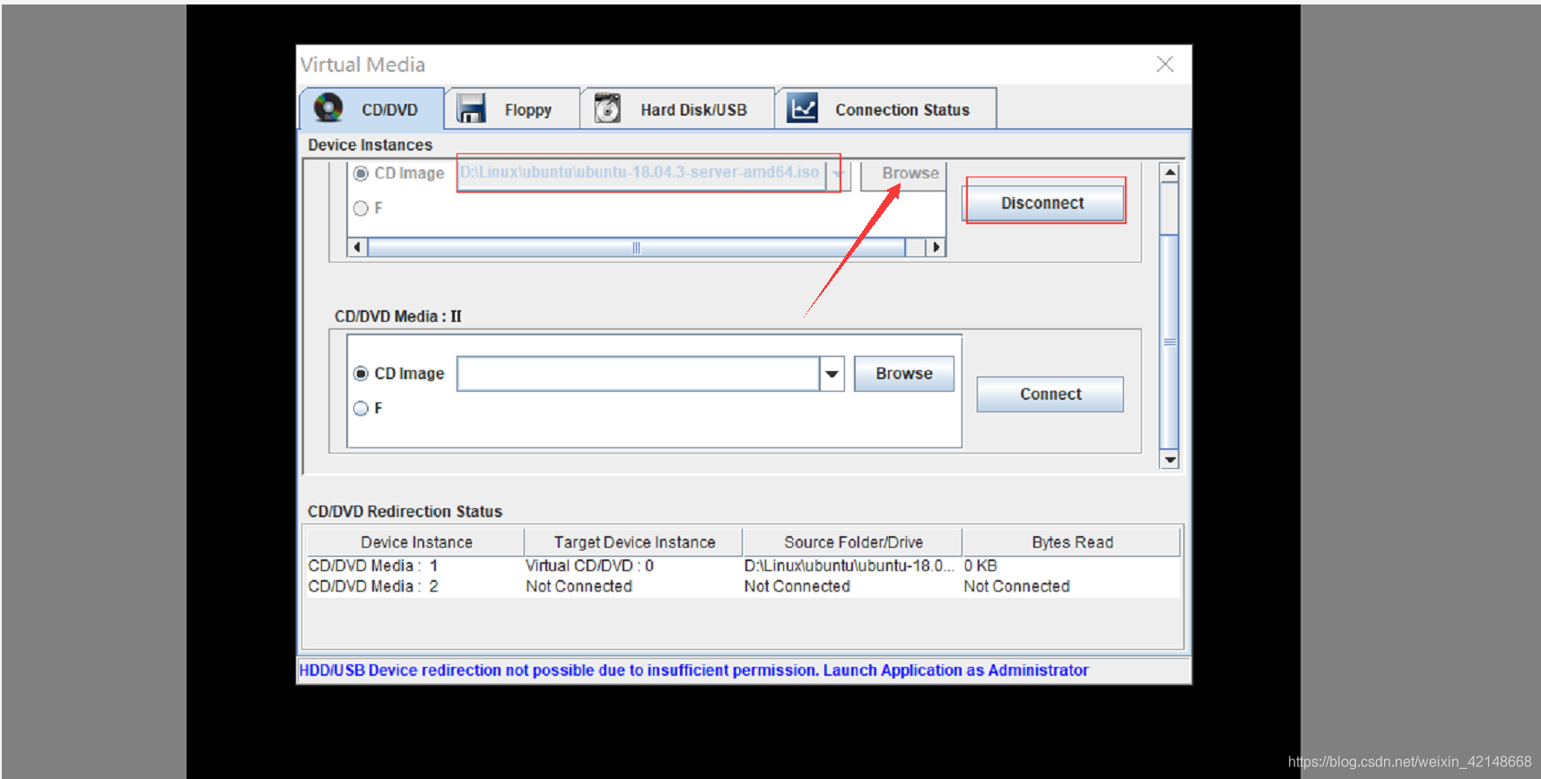This screenshot has width=1541, height=779.
Task: Select CD Image radio for Media I
Action: pos(361,173)
